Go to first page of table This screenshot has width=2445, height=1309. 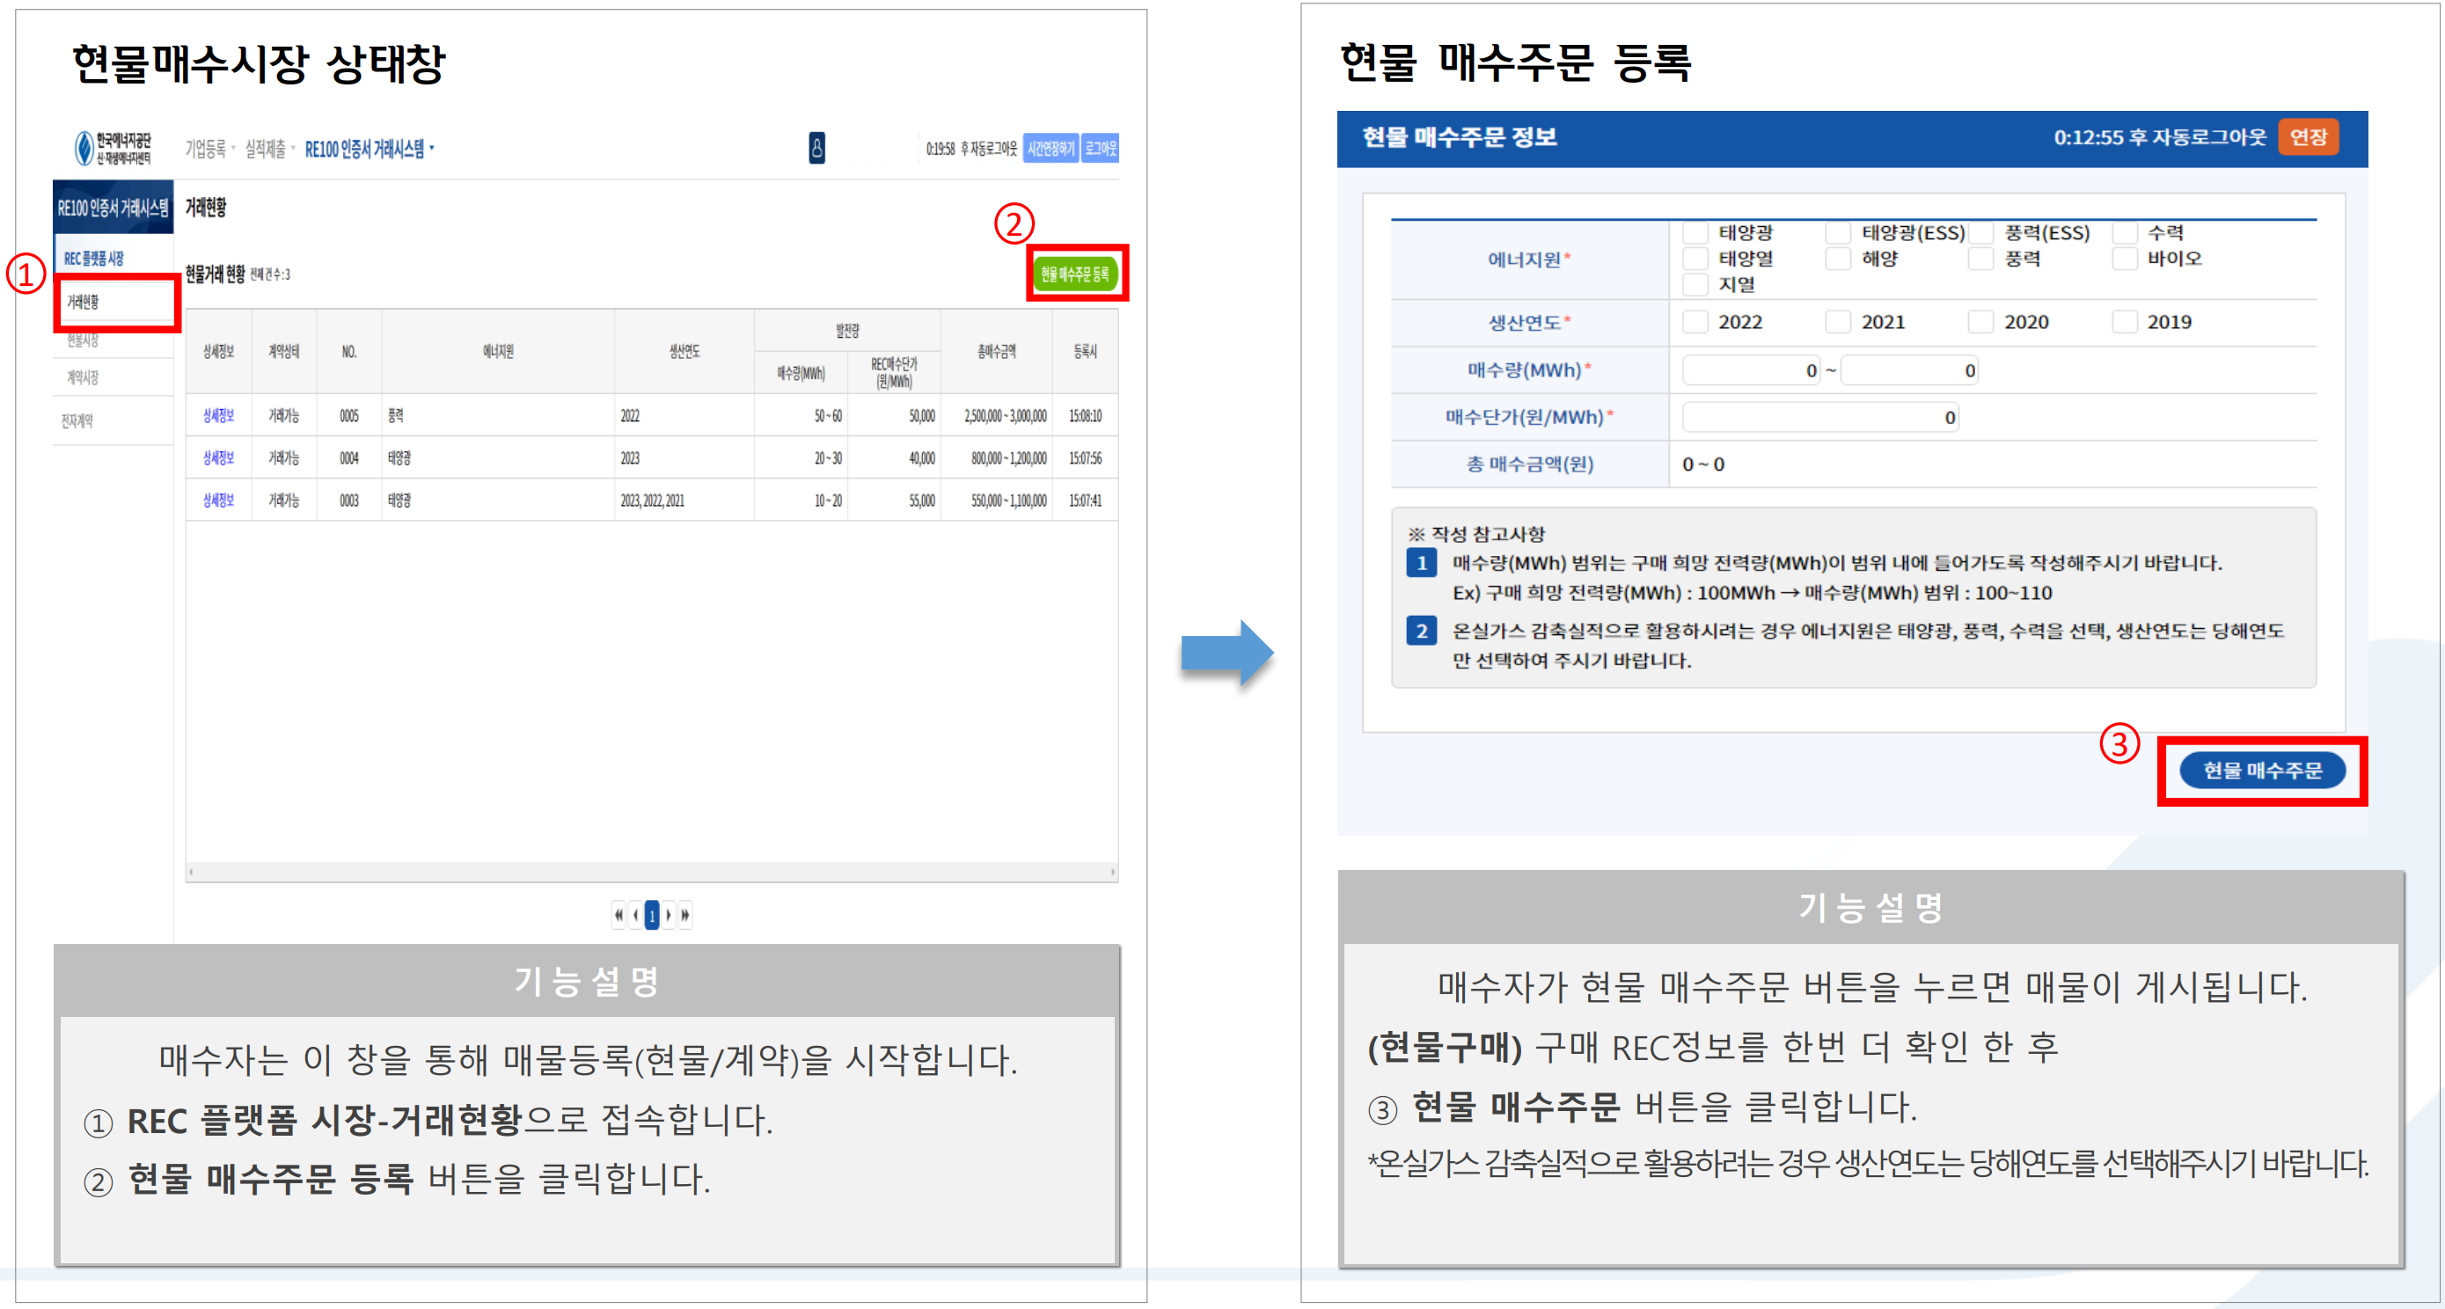pos(619,915)
